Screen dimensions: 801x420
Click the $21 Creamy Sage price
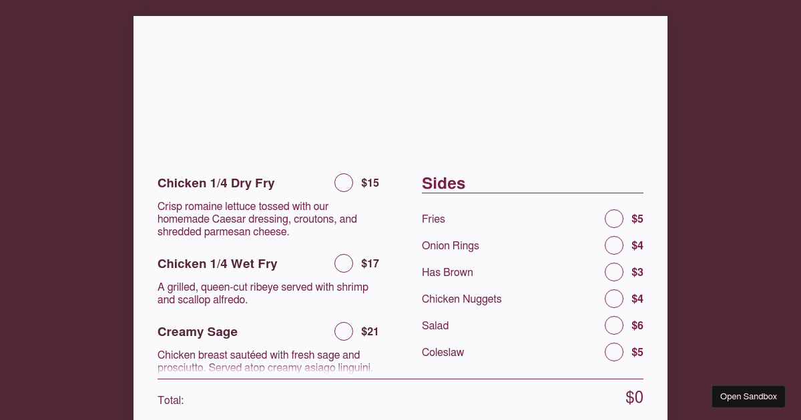(370, 331)
